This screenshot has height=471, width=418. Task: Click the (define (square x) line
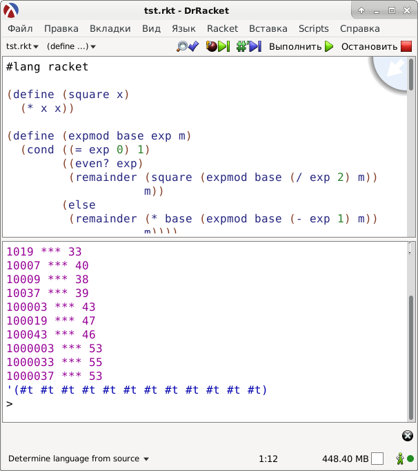click(68, 95)
